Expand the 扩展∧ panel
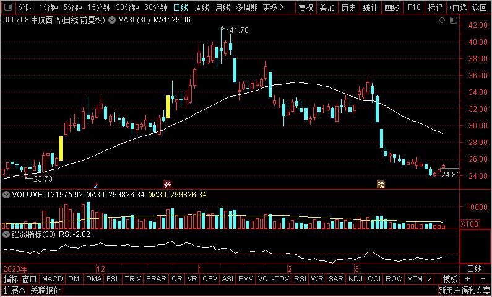 pyautogui.click(x=14, y=290)
